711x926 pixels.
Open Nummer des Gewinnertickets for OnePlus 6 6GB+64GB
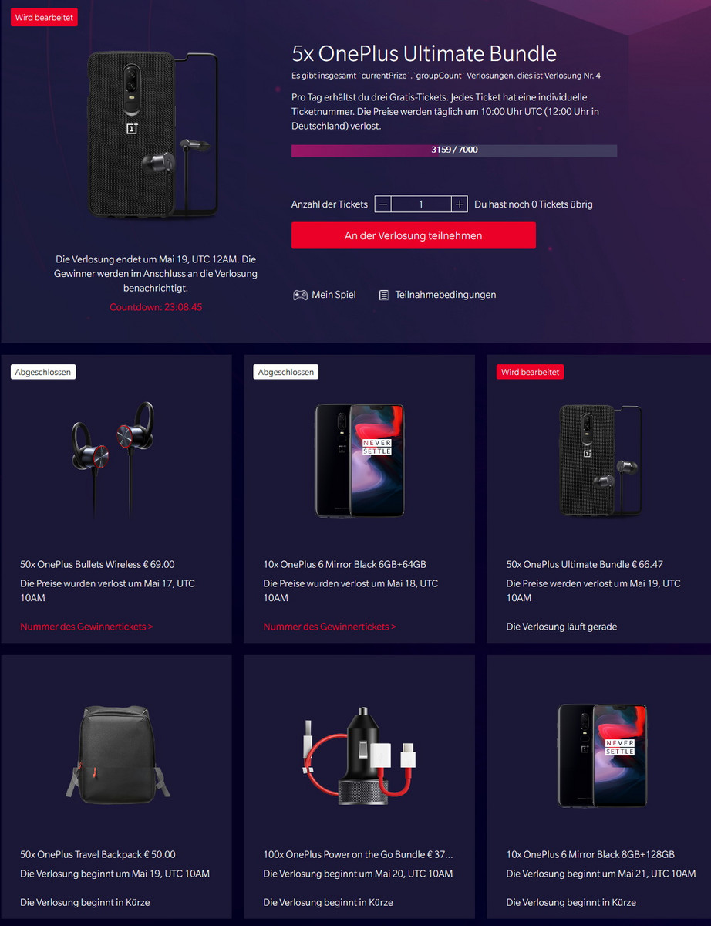click(329, 627)
